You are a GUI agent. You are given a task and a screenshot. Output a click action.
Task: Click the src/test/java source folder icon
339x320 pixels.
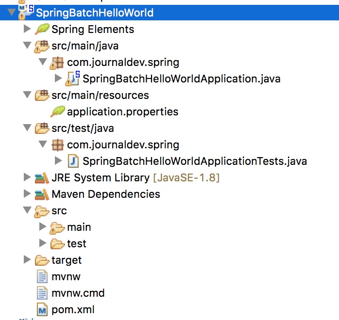point(42,128)
